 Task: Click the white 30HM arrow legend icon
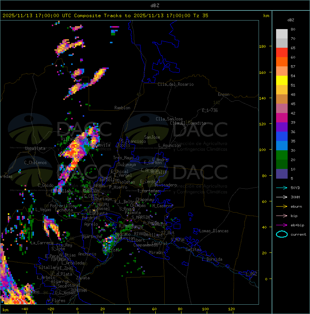[x=282, y=197]
